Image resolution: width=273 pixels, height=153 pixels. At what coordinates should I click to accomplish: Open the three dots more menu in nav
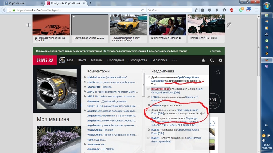(x=174, y=60)
